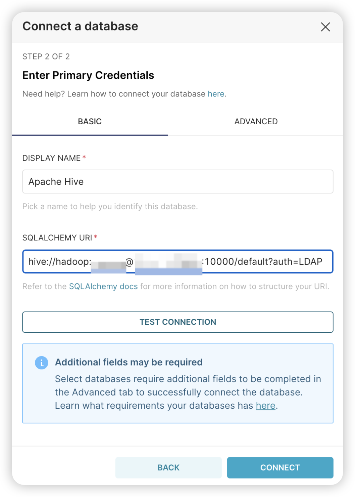Click the 'Pick a name' helper text

tap(110, 207)
